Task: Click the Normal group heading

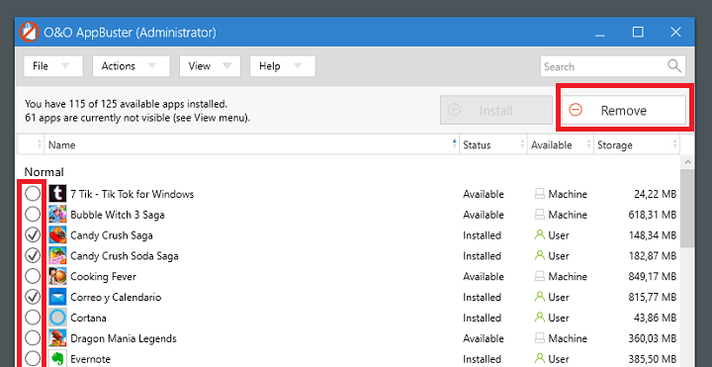Action: (44, 172)
